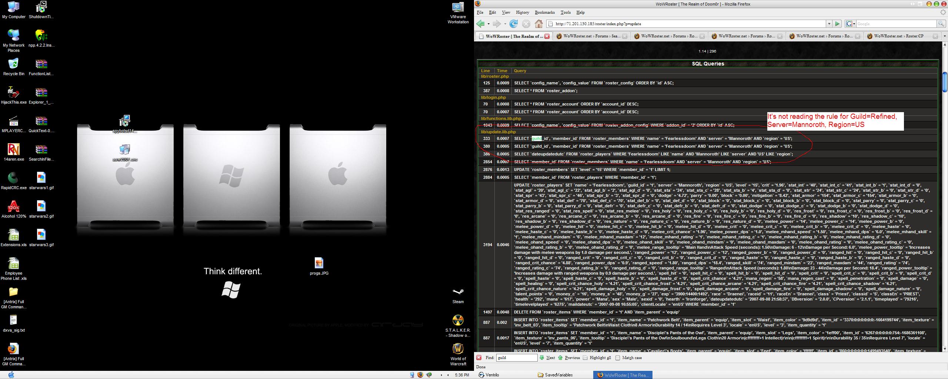Click the Forward arrow in Firefox toolbar
This screenshot has height=379, width=948.
click(x=497, y=24)
